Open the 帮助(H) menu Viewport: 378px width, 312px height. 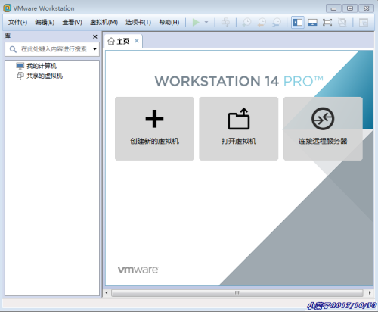tap(169, 23)
